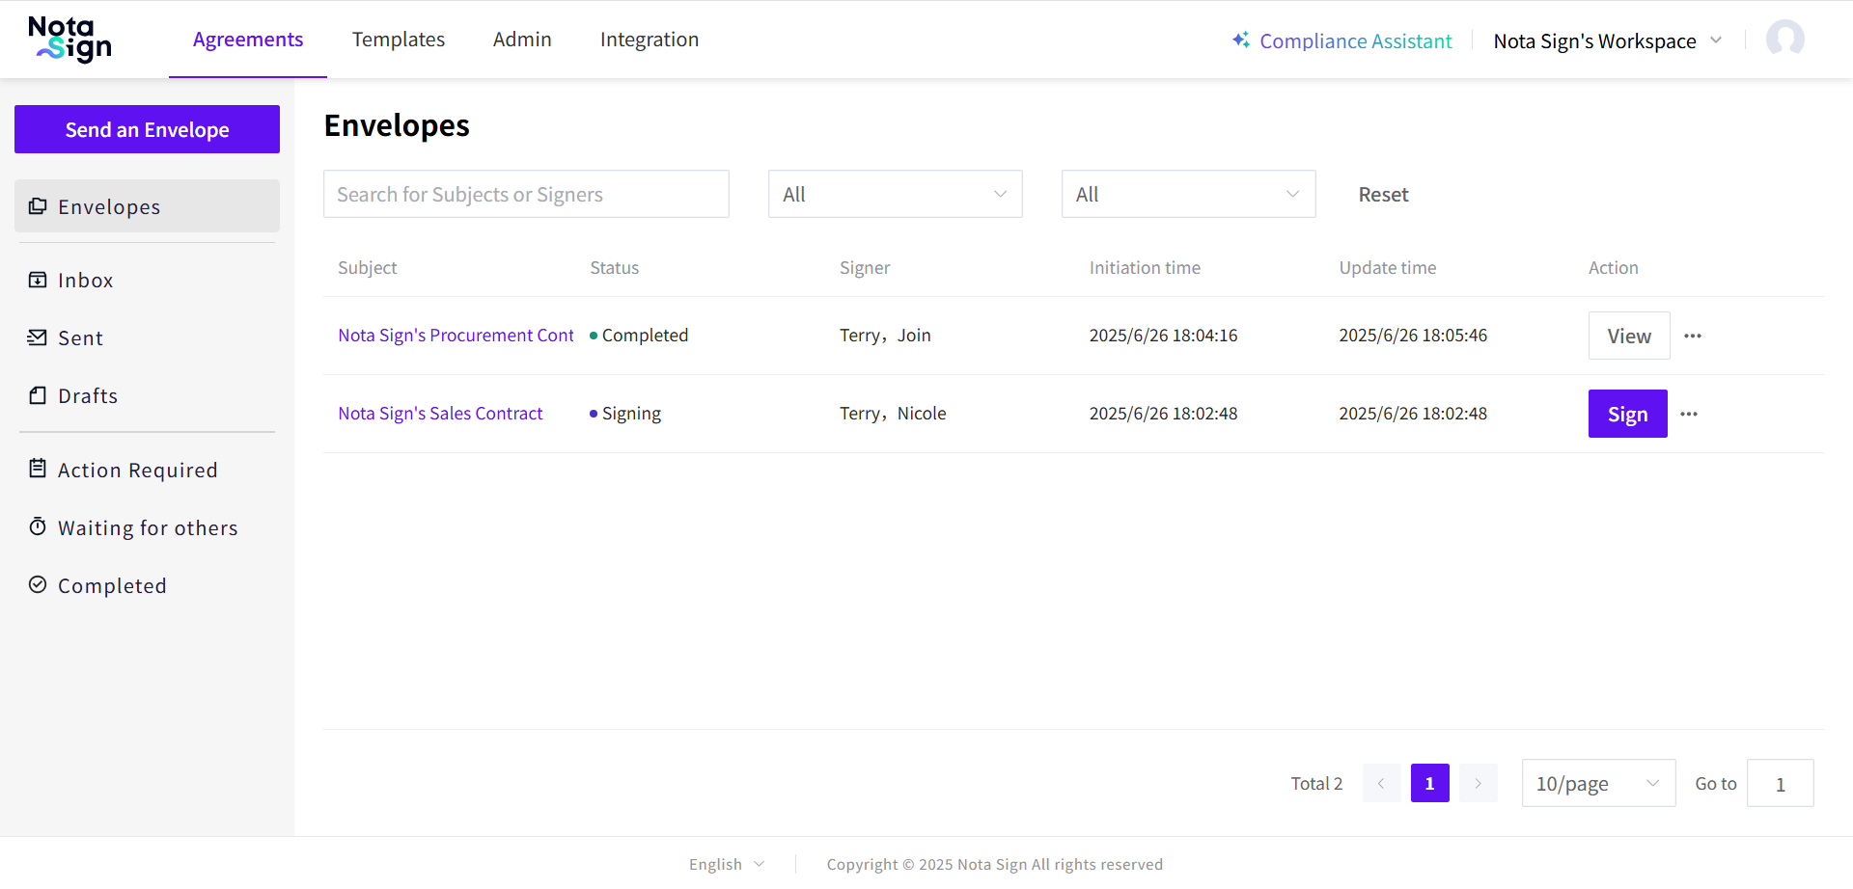Show Waiting for others envelopes

point(147,528)
